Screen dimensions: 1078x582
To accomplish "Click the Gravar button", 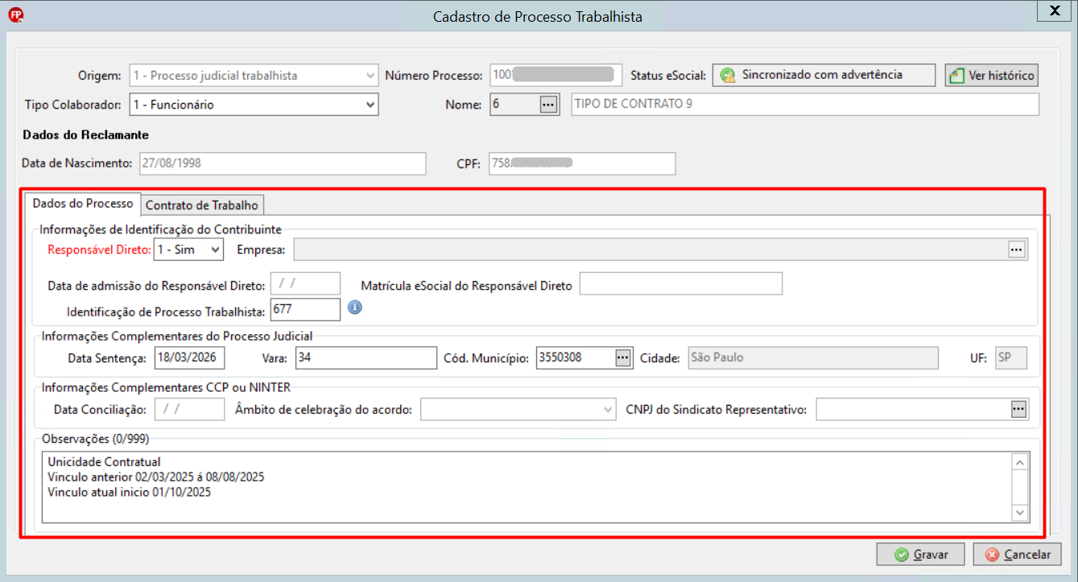I will [x=921, y=555].
